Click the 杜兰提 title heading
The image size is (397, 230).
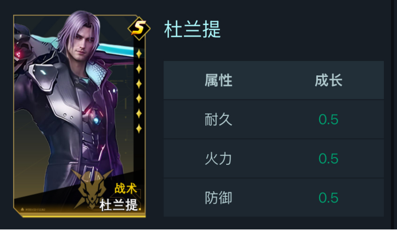point(192,29)
